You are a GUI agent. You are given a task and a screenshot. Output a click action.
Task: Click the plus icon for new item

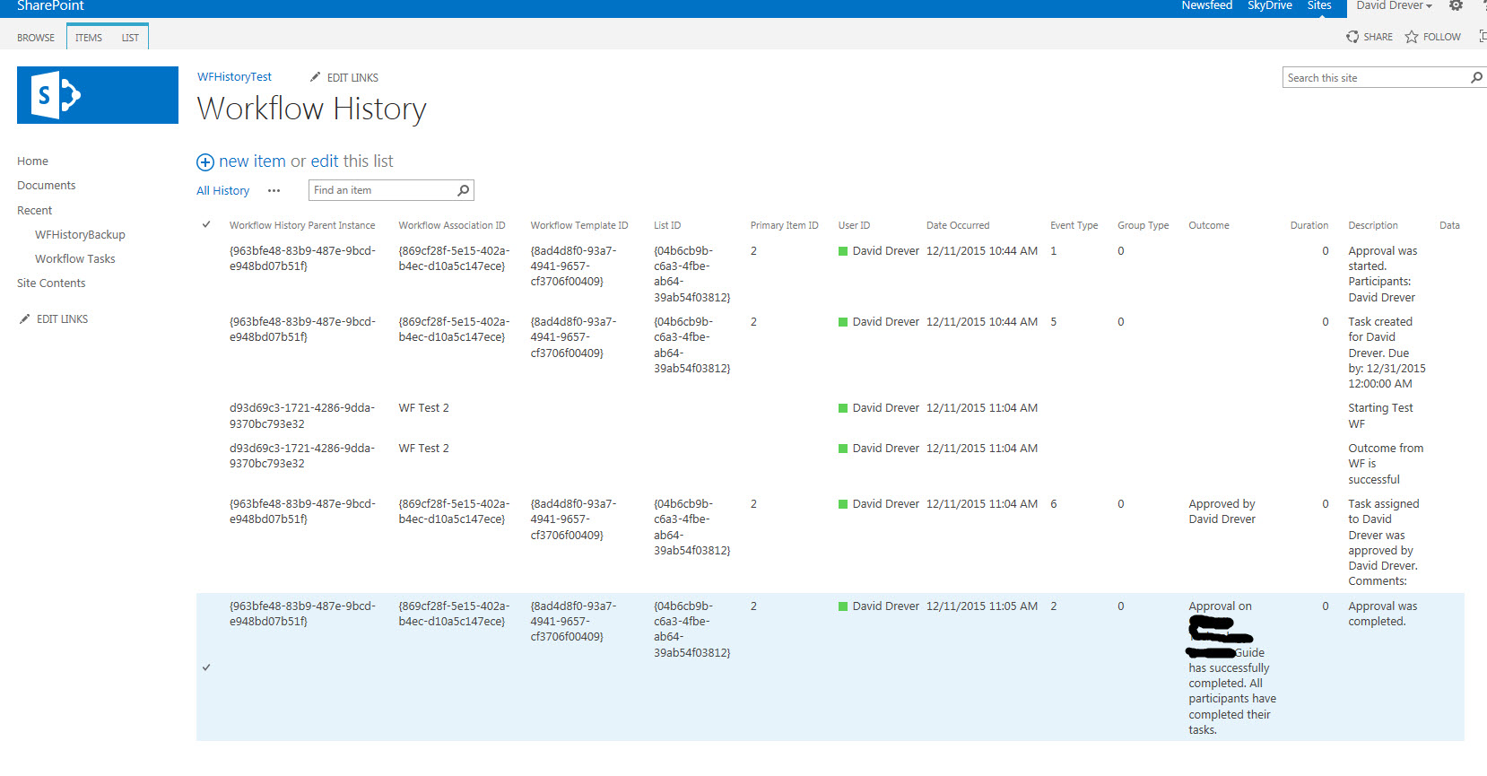pyautogui.click(x=205, y=162)
